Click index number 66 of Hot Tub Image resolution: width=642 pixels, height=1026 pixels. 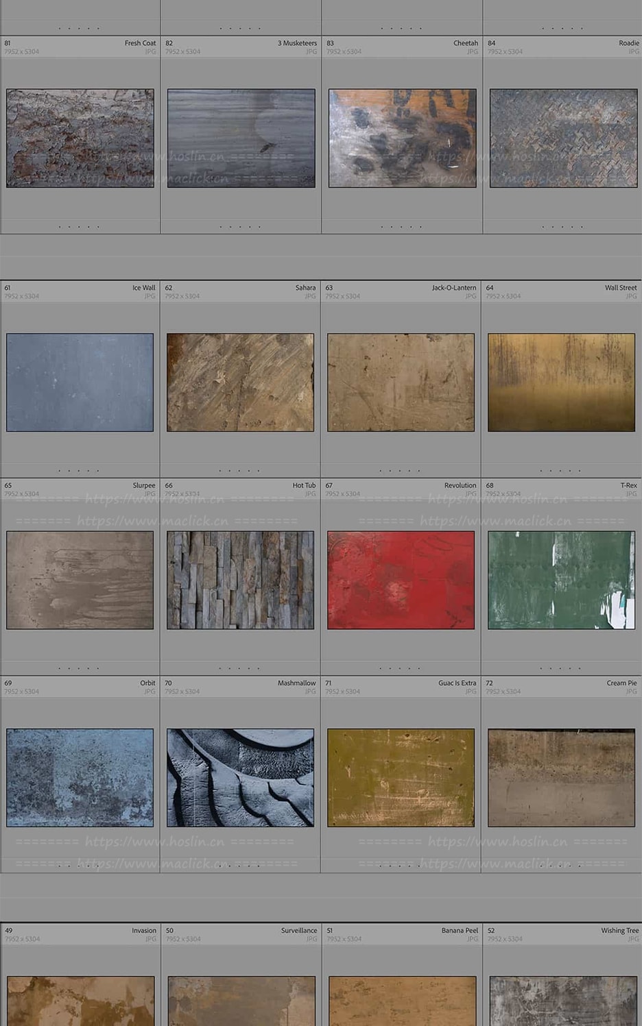169,485
